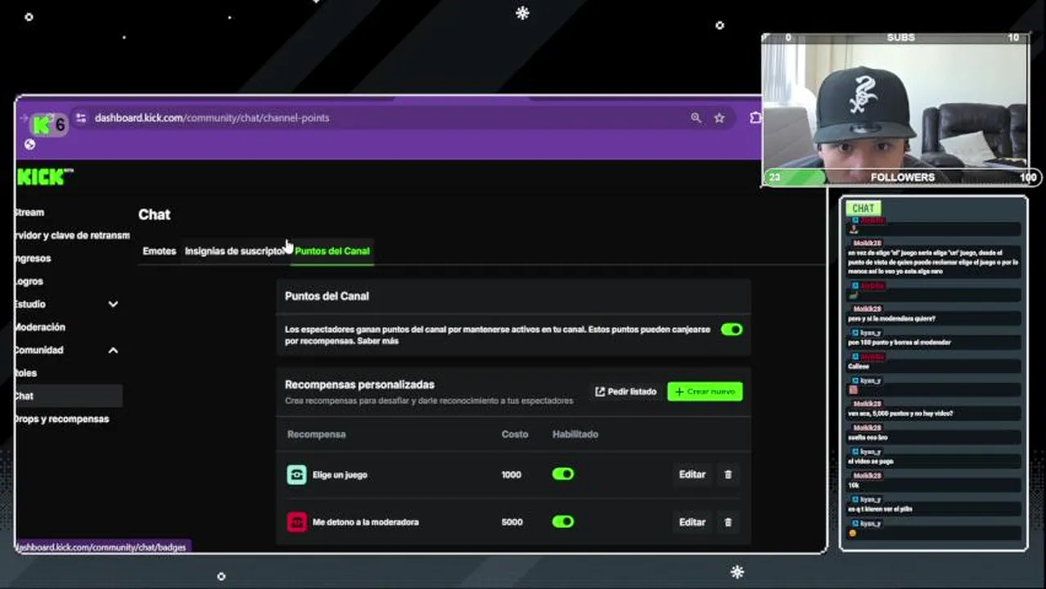1046x589 pixels.
Task: Click the Pedir listado button
Action: click(625, 392)
